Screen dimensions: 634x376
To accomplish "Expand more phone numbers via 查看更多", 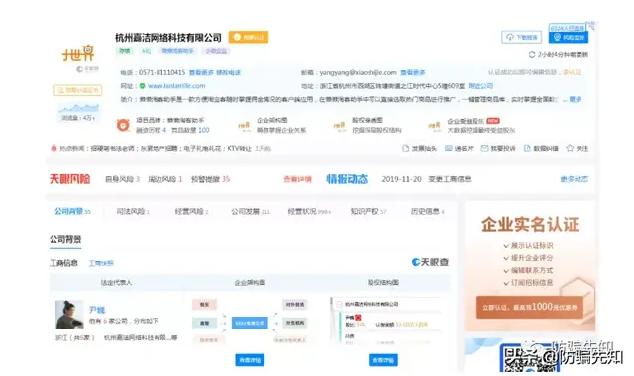I will [201, 72].
